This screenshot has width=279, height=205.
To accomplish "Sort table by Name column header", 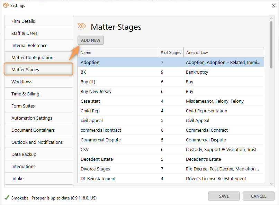I will [118, 53].
